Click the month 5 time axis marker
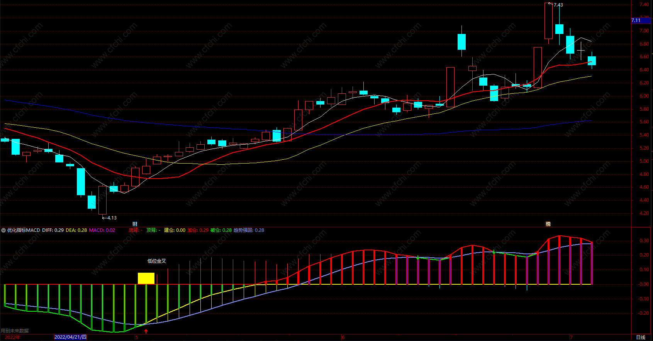This screenshot has height=341, width=653. [136, 338]
